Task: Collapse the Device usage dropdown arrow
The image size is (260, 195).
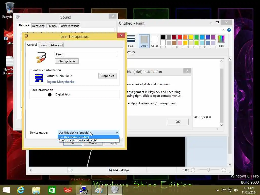Action: [117, 133]
